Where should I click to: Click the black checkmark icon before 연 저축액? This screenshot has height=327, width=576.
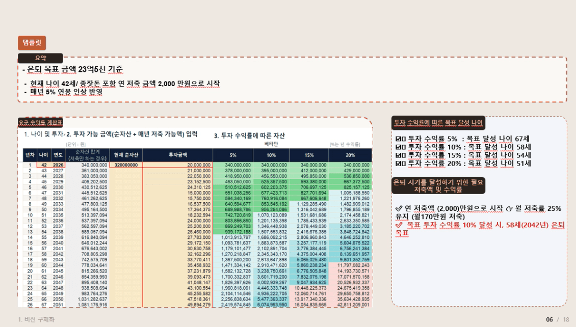click(x=399, y=208)
